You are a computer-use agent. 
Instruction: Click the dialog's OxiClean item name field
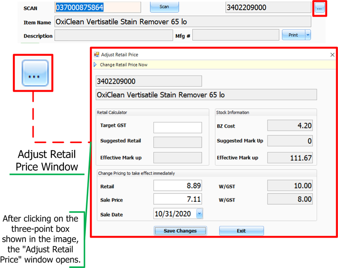coord(206,95)
